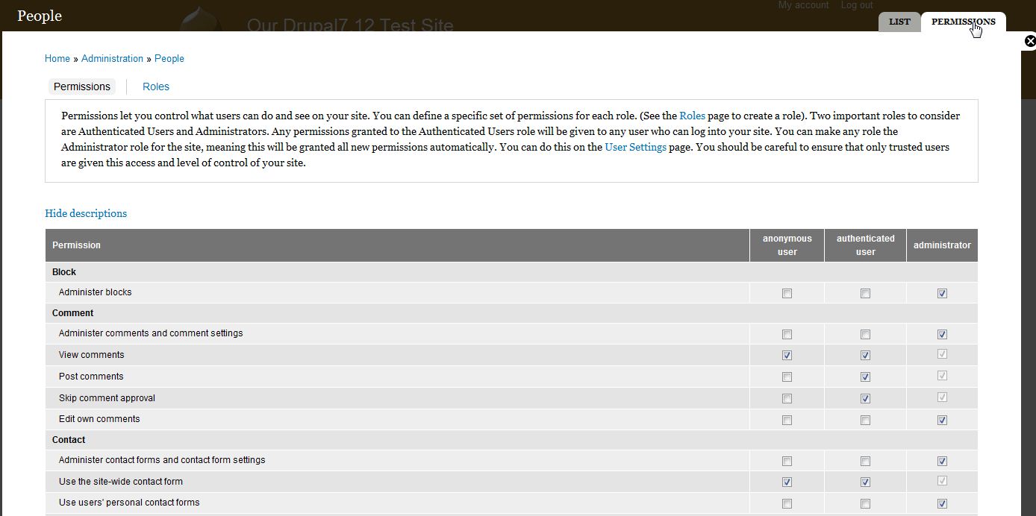Click the 'Administer blocks' permission label
The height and width of the screenshot is (516, 1036).
click(x=95, y=292)
